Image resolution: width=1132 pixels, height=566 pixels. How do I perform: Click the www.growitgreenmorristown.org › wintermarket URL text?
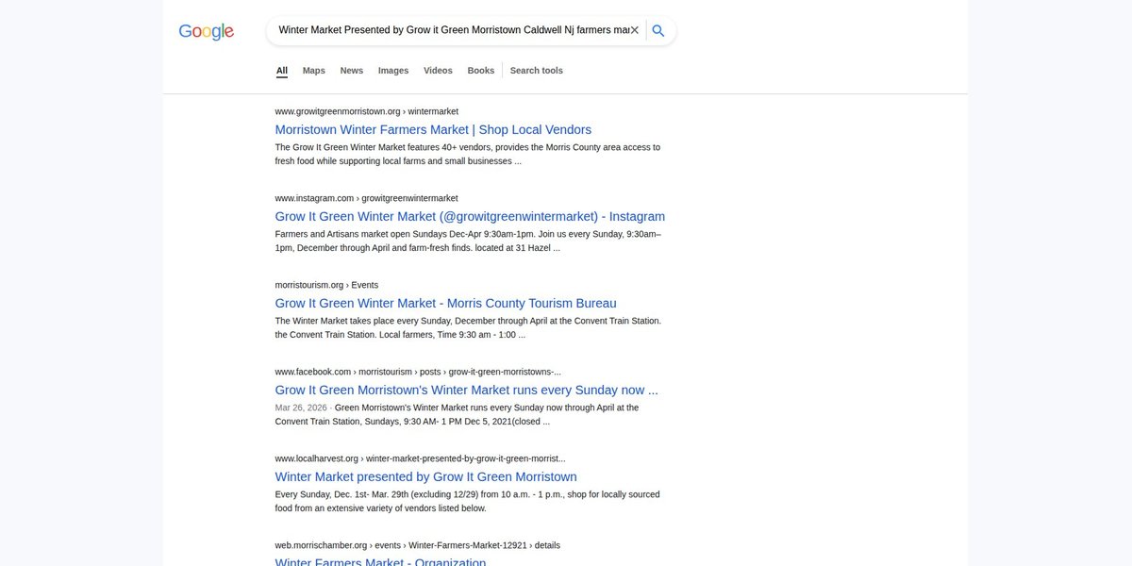[366, 111]
